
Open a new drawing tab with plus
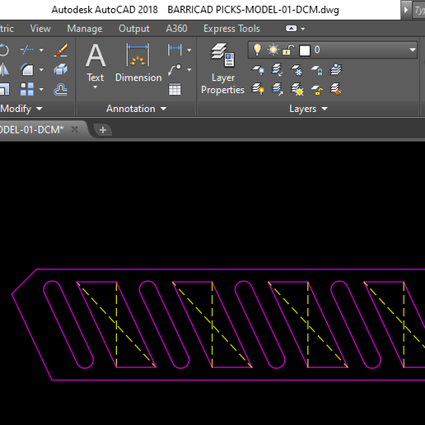pyautogui.click(x=103, y=130)
